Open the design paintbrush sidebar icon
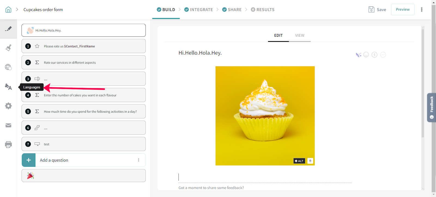This screenshot has height=197, width=436. coord(8,48)
